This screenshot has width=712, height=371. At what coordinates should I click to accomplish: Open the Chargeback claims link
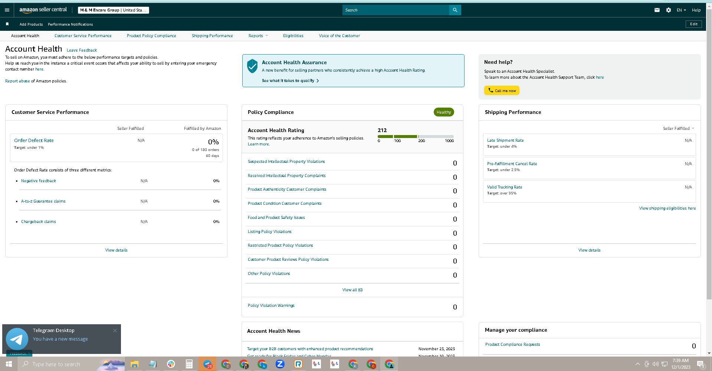(39, 221)
